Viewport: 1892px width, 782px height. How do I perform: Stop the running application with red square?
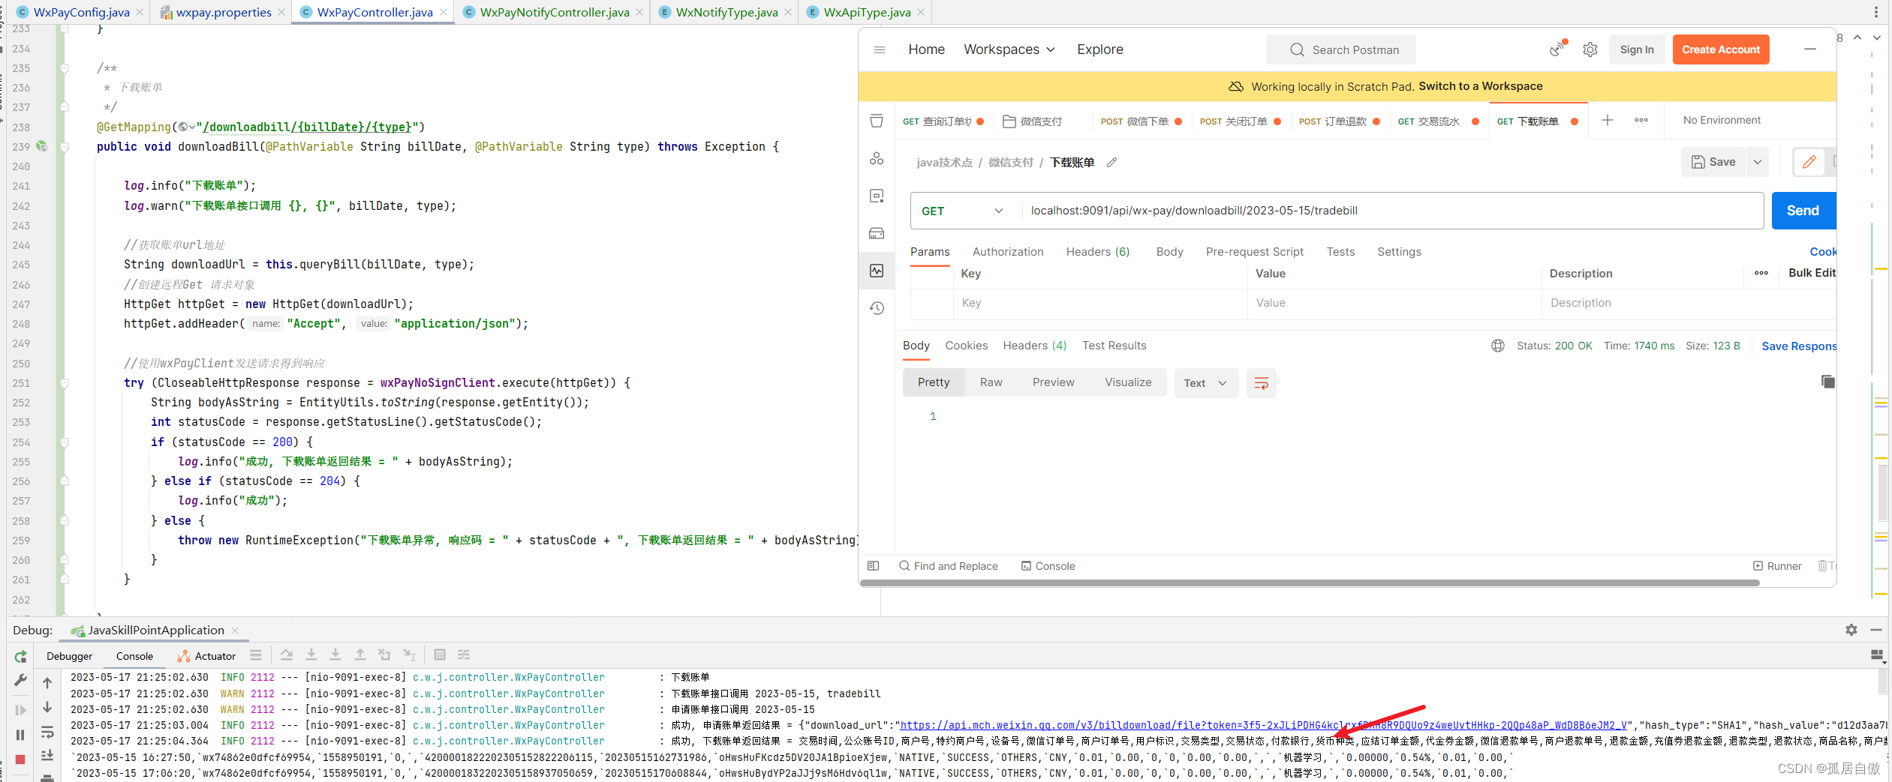pos(20,760)
